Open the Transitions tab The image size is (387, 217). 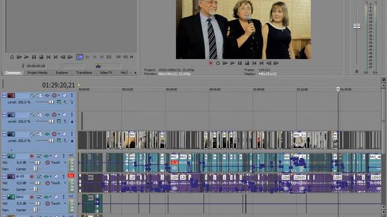click(x=84, y=73)
